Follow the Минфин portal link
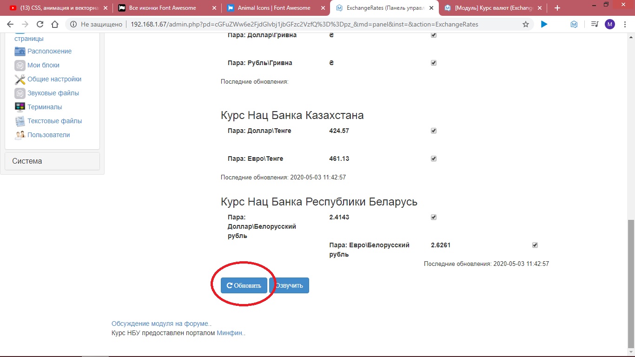This screenshot has width=635, height=357. pos(230,333)
